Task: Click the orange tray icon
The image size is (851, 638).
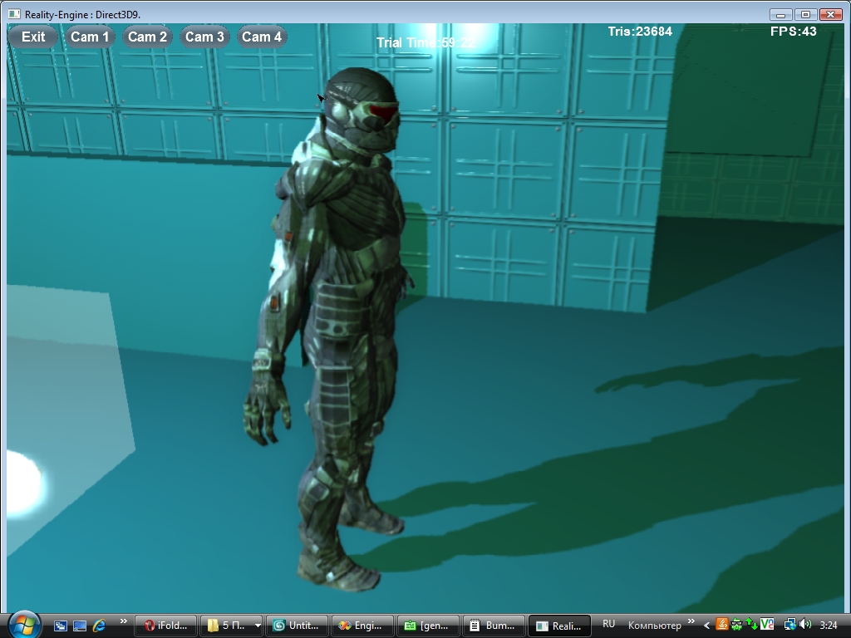Action: point(722,625)
